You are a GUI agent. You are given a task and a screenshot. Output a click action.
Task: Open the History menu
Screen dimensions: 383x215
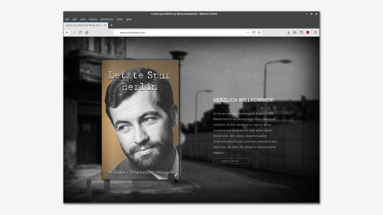(x=93, y=19)
